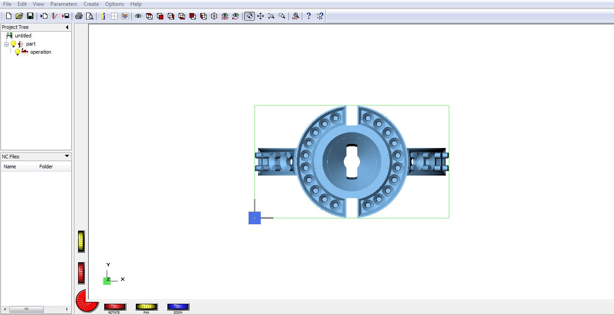Click the blue question mark Help icon
614x315 pixels.
pyautogui.click(x=309, y=16)
